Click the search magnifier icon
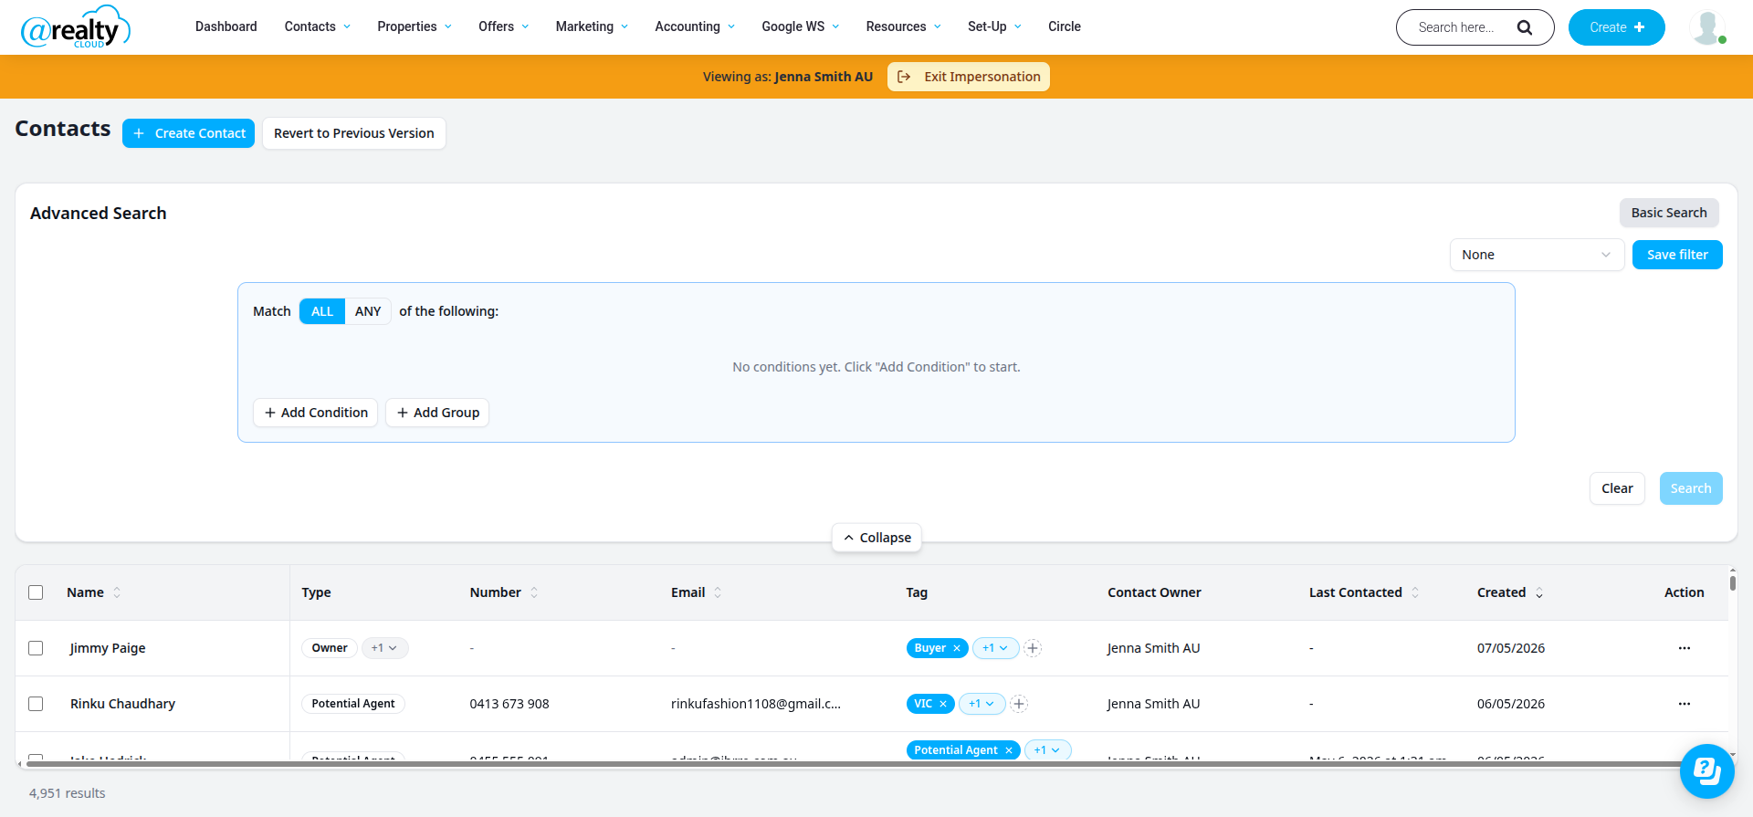 click(x=1525, y=27)
